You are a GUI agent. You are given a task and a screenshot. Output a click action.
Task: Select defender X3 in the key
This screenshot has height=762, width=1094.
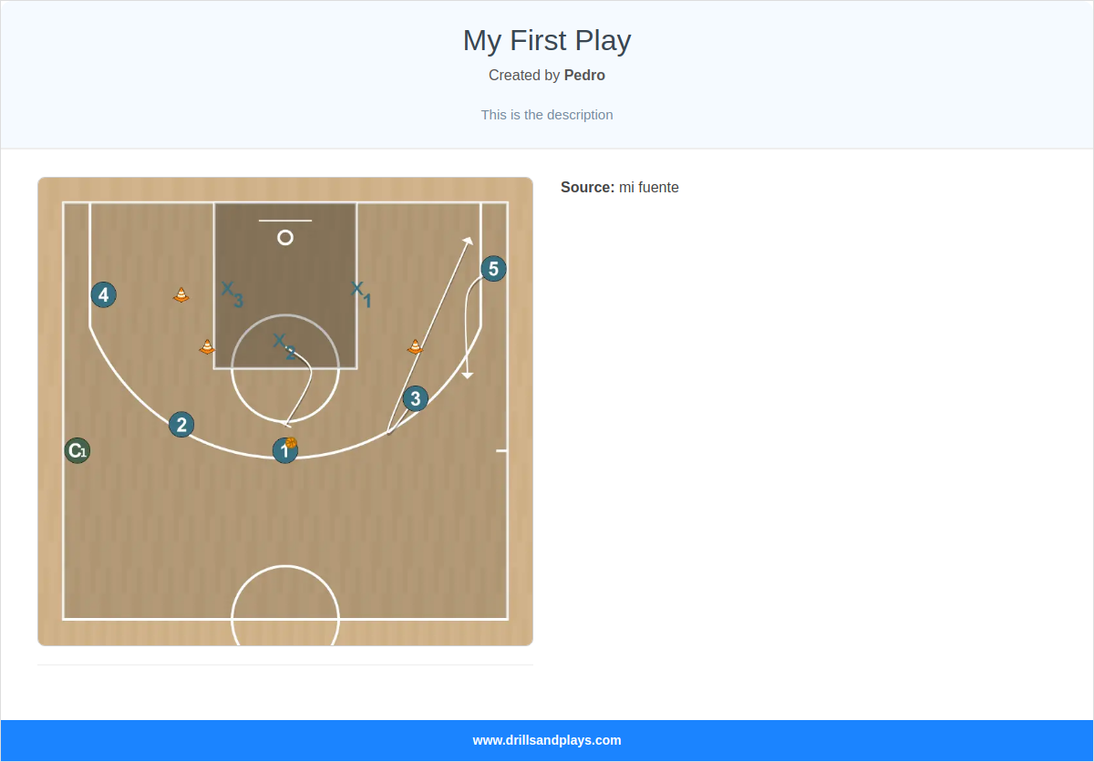[231, 293]
